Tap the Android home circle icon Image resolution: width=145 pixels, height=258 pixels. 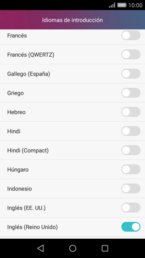(x=73, y=248)
